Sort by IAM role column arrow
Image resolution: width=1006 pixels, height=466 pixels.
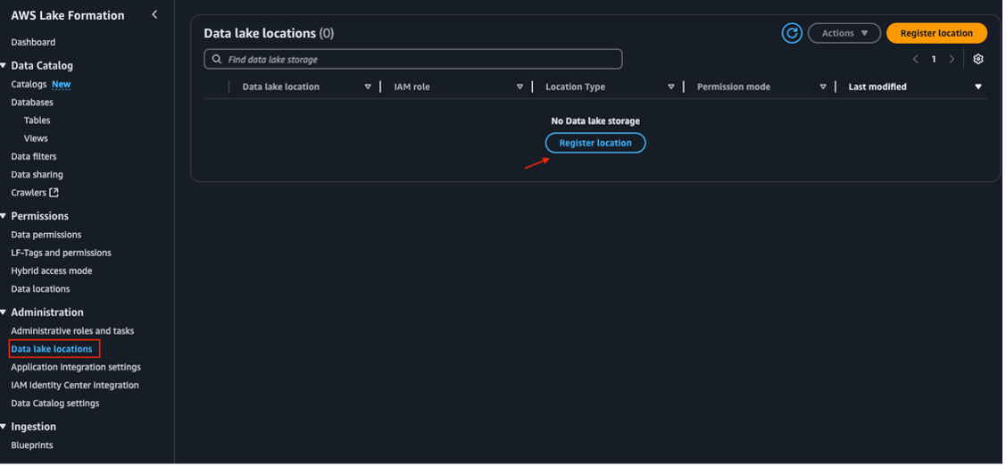tap(520, 87)
